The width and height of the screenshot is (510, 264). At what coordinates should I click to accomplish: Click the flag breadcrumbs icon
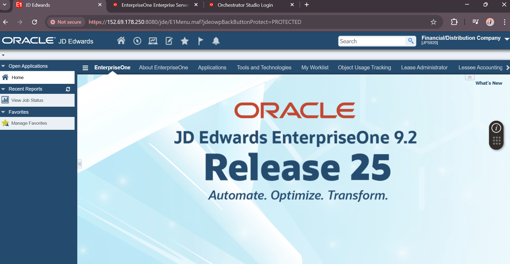tap(200, 41)
